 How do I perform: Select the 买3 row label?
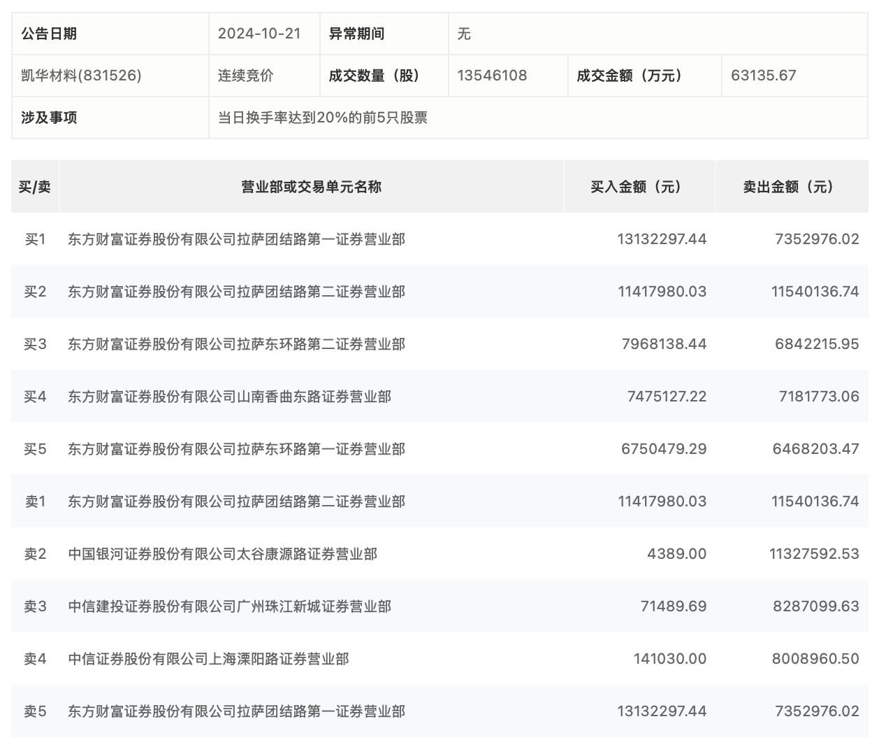click(35, 344)
